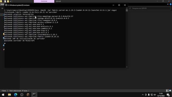Maximize the Explorer SERVER window
The image size is (172, 97).
163,1
